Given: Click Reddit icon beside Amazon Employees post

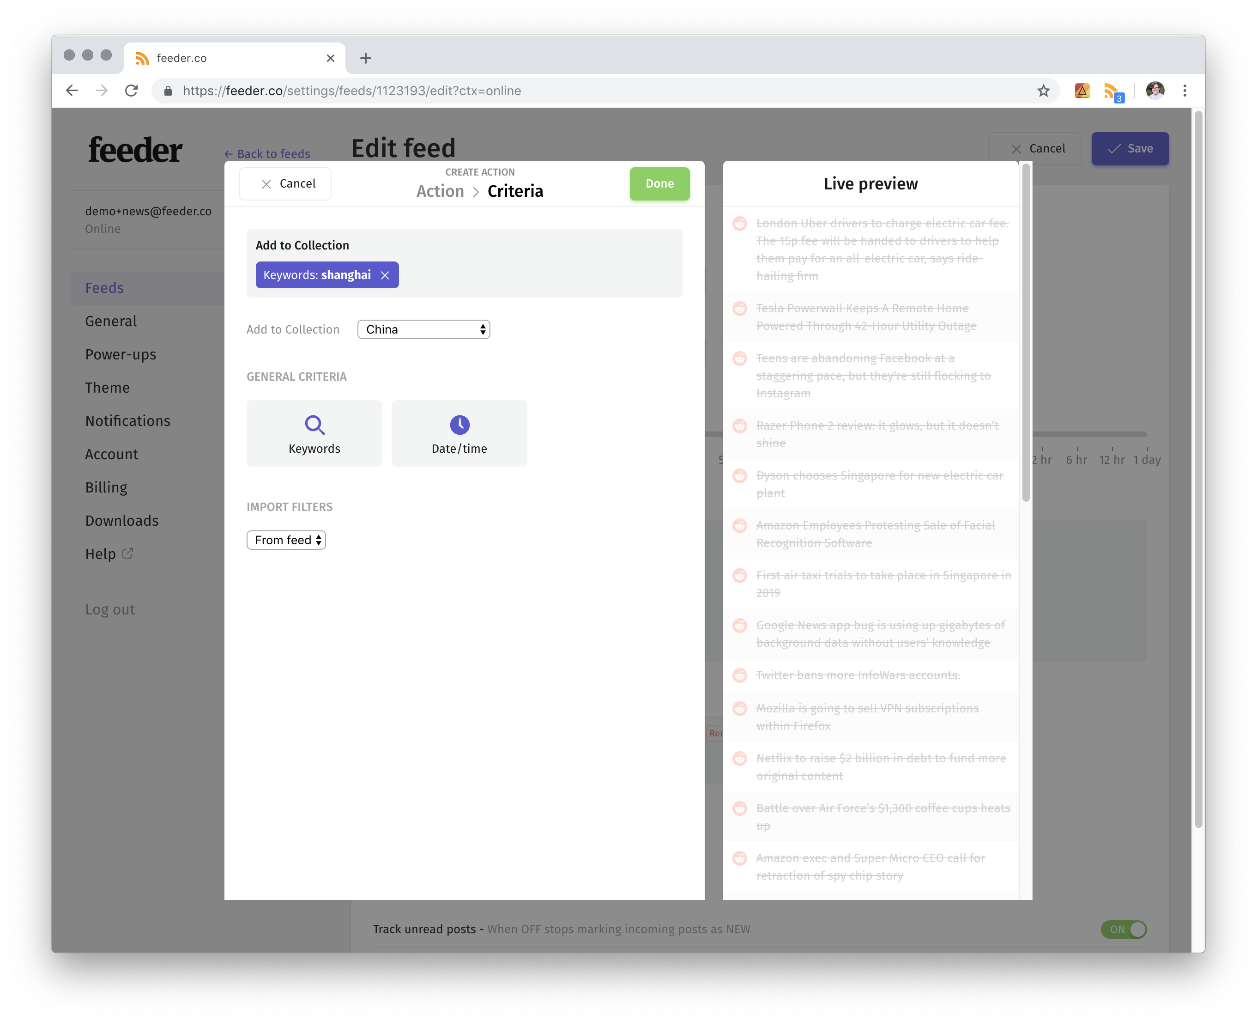Looking at the screenshot, I should 740,526.
